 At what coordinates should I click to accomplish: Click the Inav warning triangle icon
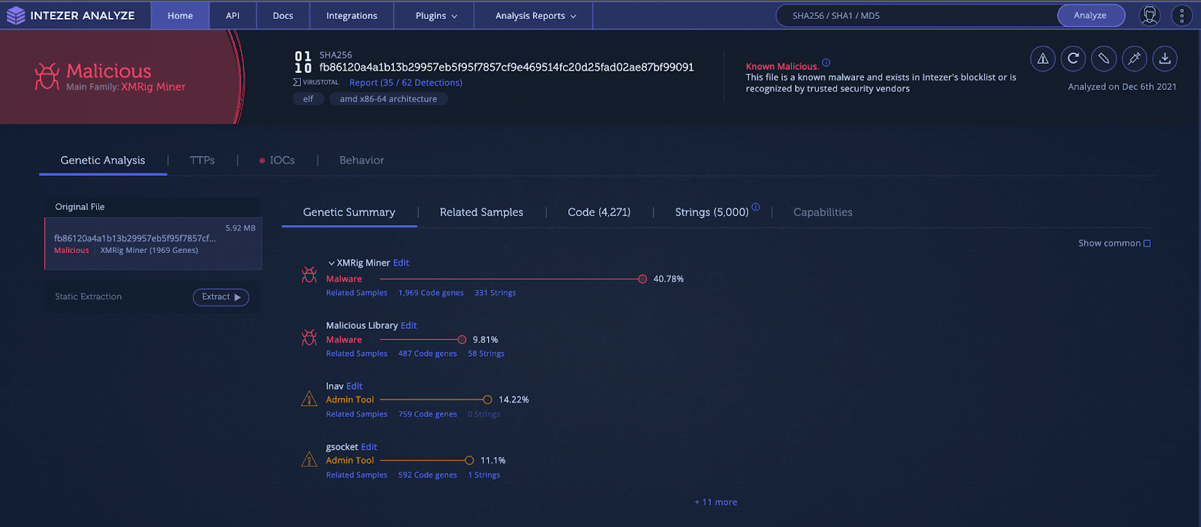pyautogui.click(x=309, y=399)
